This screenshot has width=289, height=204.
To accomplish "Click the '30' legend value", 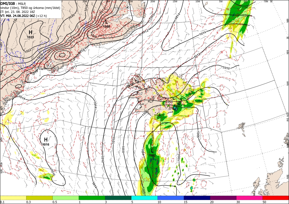I will [x=238, y=202].
